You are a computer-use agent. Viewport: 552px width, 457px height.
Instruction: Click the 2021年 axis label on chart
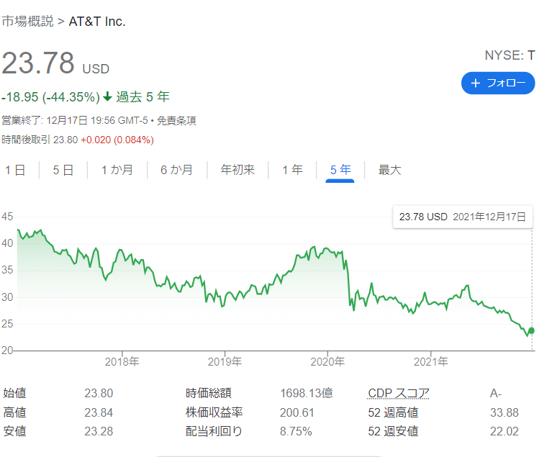[x=431, y=361]
